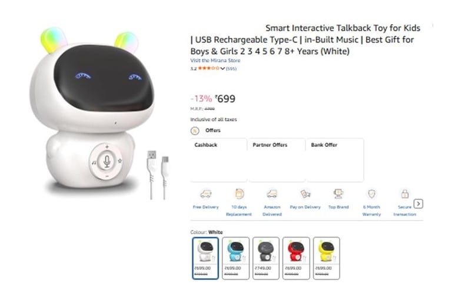Open the Cashback offer card
The image size is (452, 301).
coord(219,160)
